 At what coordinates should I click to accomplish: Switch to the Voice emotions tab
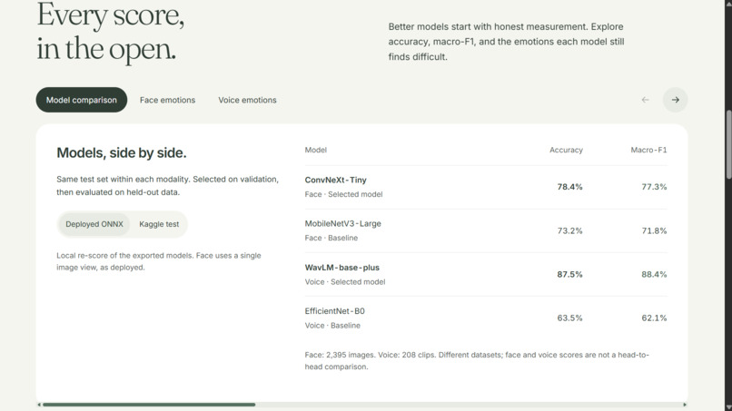click(x=247, y=100)
